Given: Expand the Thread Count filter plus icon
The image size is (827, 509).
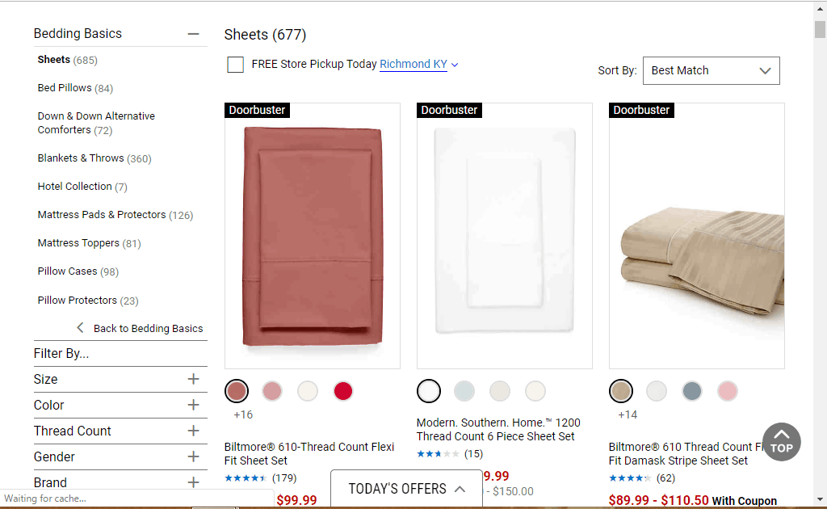Looking at the screenshot, I should (193, 431).
